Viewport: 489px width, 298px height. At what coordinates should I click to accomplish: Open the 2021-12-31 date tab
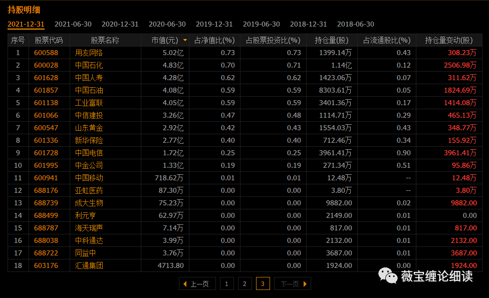26,25
